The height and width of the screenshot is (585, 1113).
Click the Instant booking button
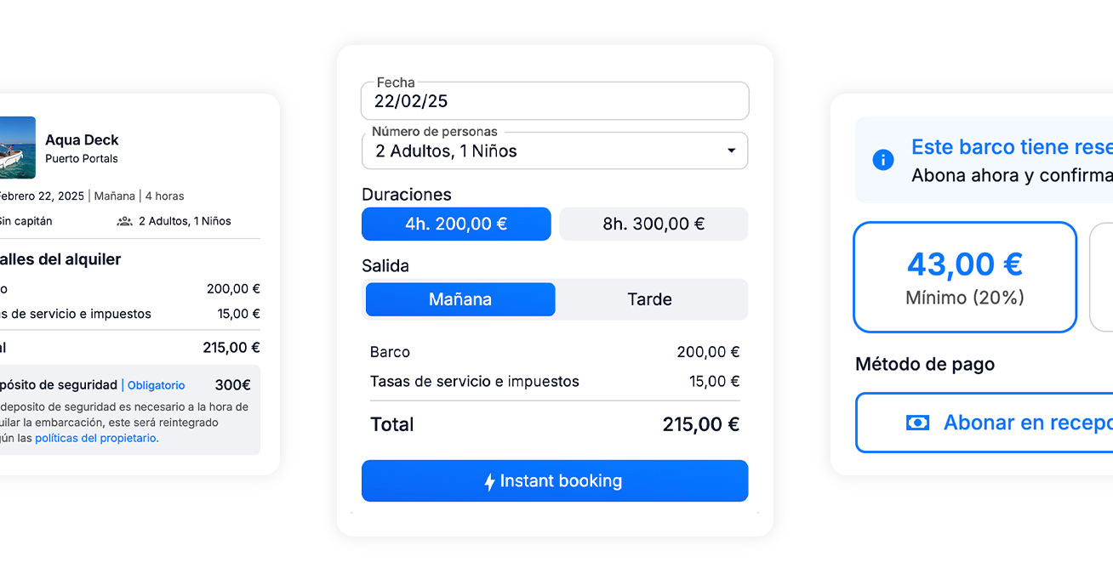point(555,481)
